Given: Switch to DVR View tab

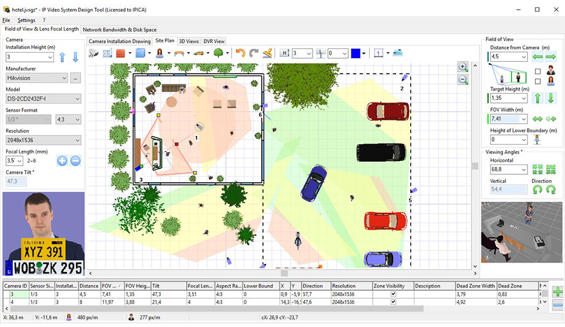Looking at the screenshot, I should (x=214, y=41).
